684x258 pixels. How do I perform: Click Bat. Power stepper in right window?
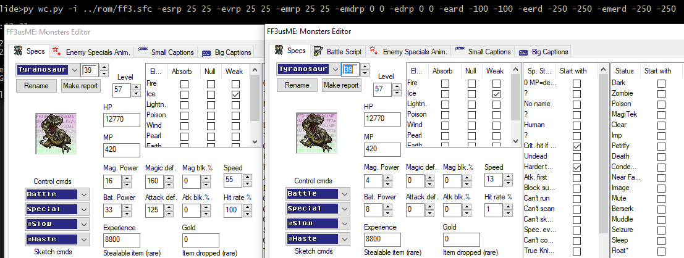coord(387,210)
